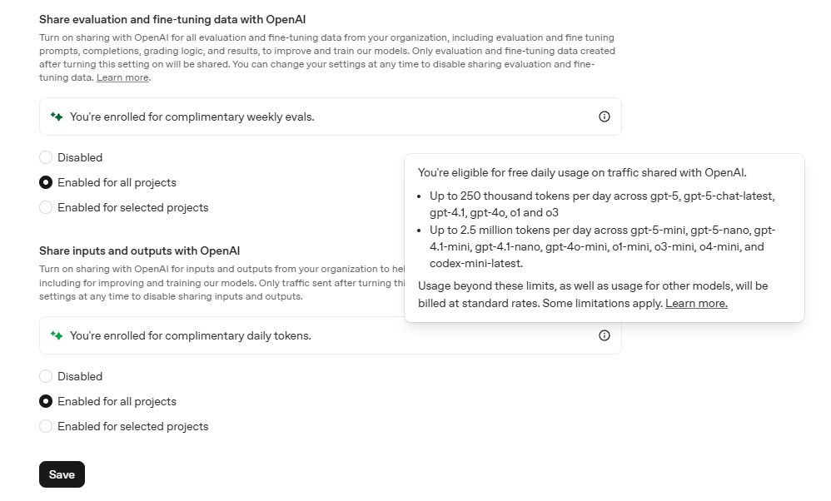Open Learn more link in free usage tooltip

point(696,303)
